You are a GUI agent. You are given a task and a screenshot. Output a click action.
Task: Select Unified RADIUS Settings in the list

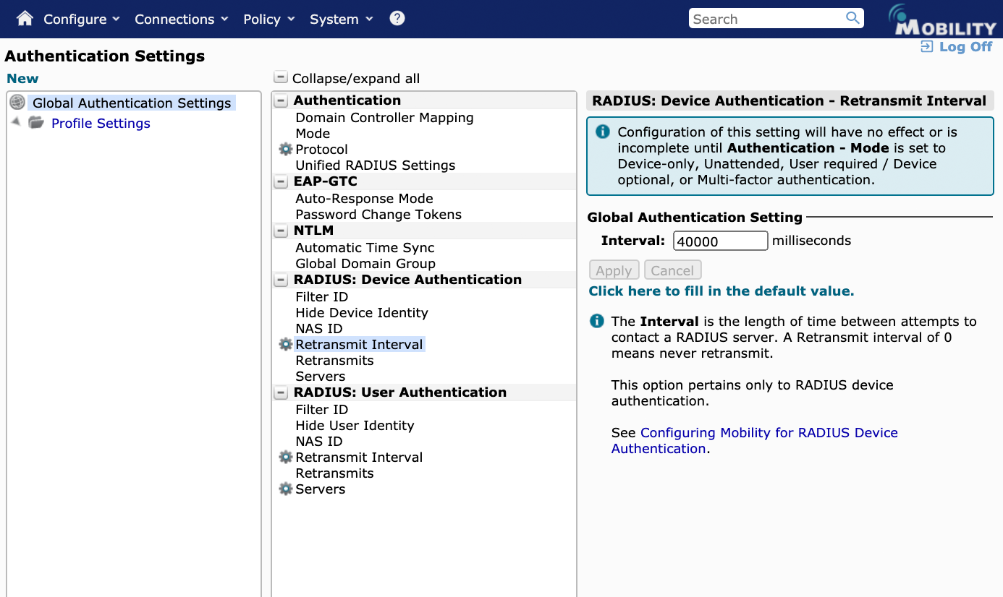pos(375,166)
